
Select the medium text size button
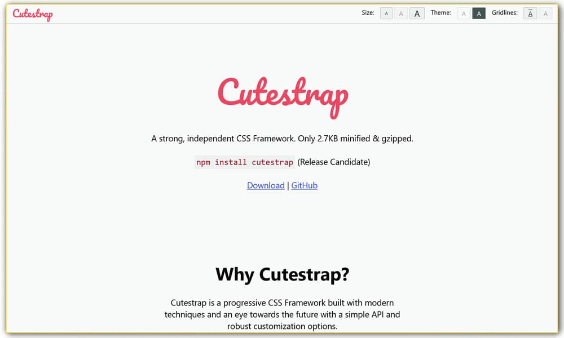click(401, 14)
